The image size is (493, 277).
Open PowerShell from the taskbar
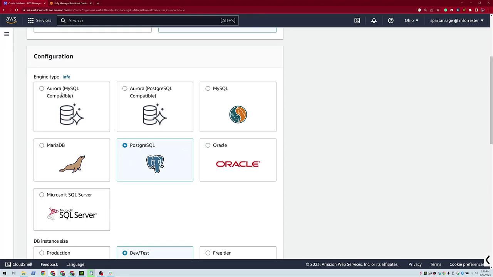(x=33, y=273)
